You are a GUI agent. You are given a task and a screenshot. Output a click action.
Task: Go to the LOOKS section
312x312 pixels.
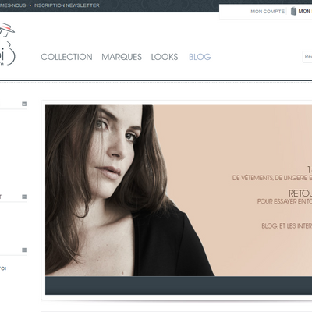point(165,57)
